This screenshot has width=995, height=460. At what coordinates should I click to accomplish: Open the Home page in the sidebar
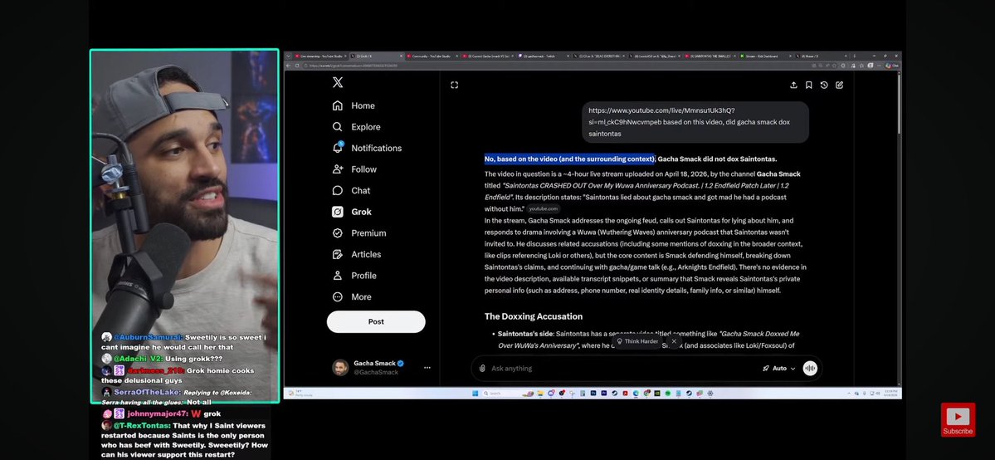click(354, 105)
